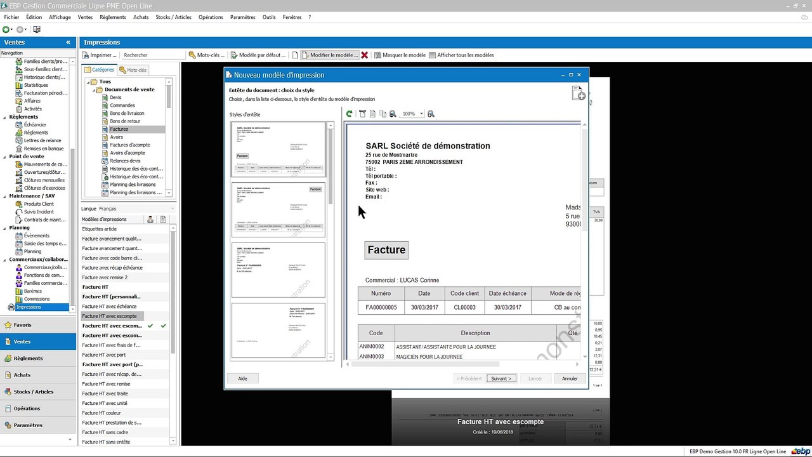Open the 100% zoom level dropdown
This screenshot has height=457, width=812.
coord(421,114)
